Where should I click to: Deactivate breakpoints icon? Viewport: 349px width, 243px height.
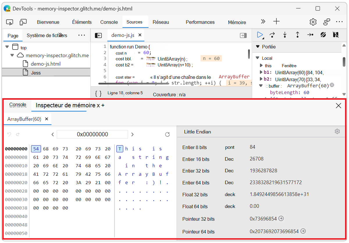323,35
